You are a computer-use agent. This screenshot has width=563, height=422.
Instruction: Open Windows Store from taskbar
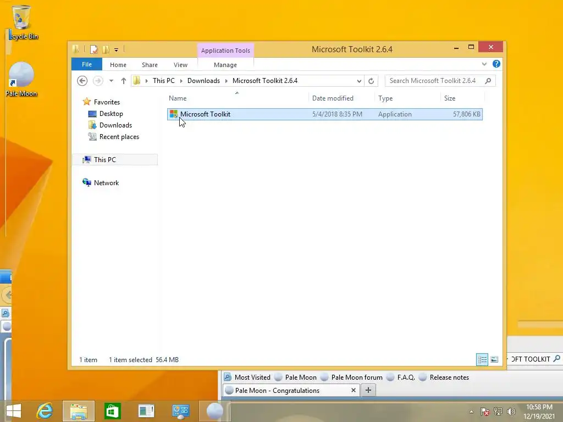[112, 411]
